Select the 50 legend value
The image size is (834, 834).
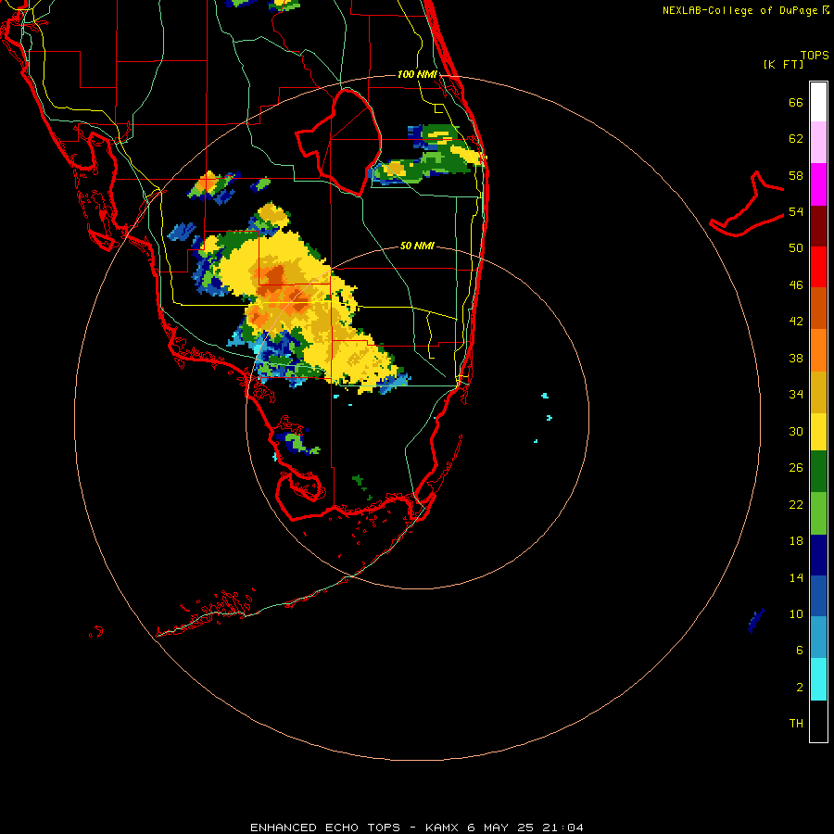pos(796,248)
